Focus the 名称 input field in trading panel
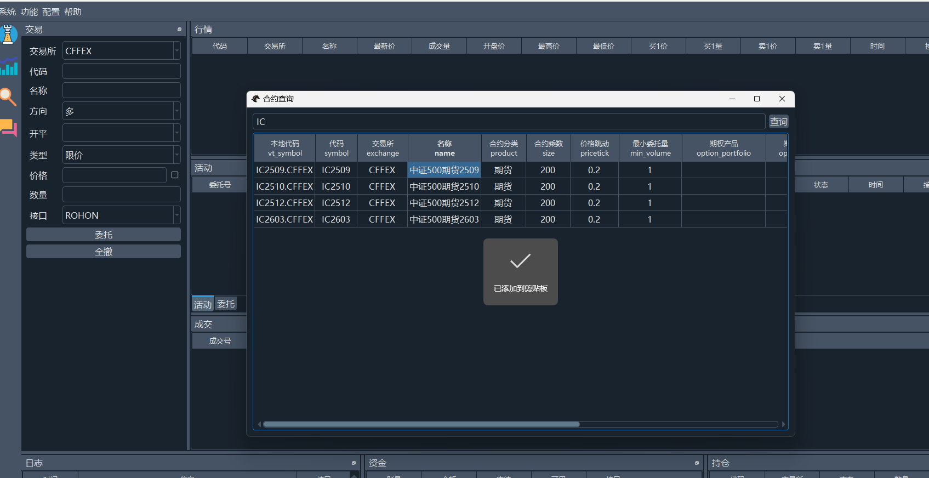This screenshot has height=478, width=929. (122, 90)
